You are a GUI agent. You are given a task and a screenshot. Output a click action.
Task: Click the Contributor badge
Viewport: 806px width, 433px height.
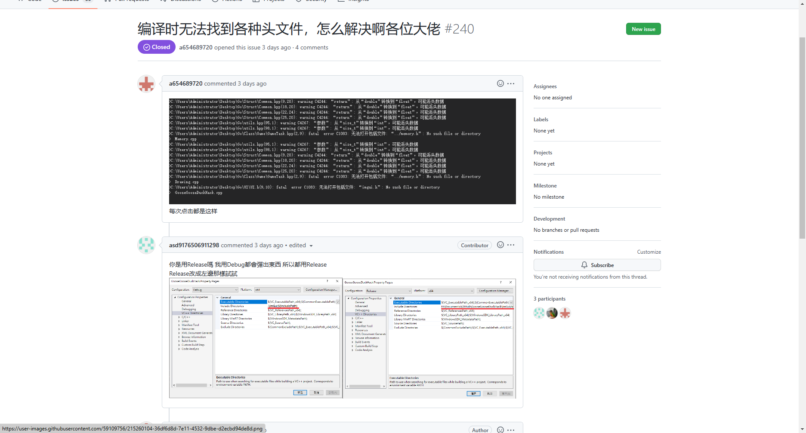(x=475, y=245)
